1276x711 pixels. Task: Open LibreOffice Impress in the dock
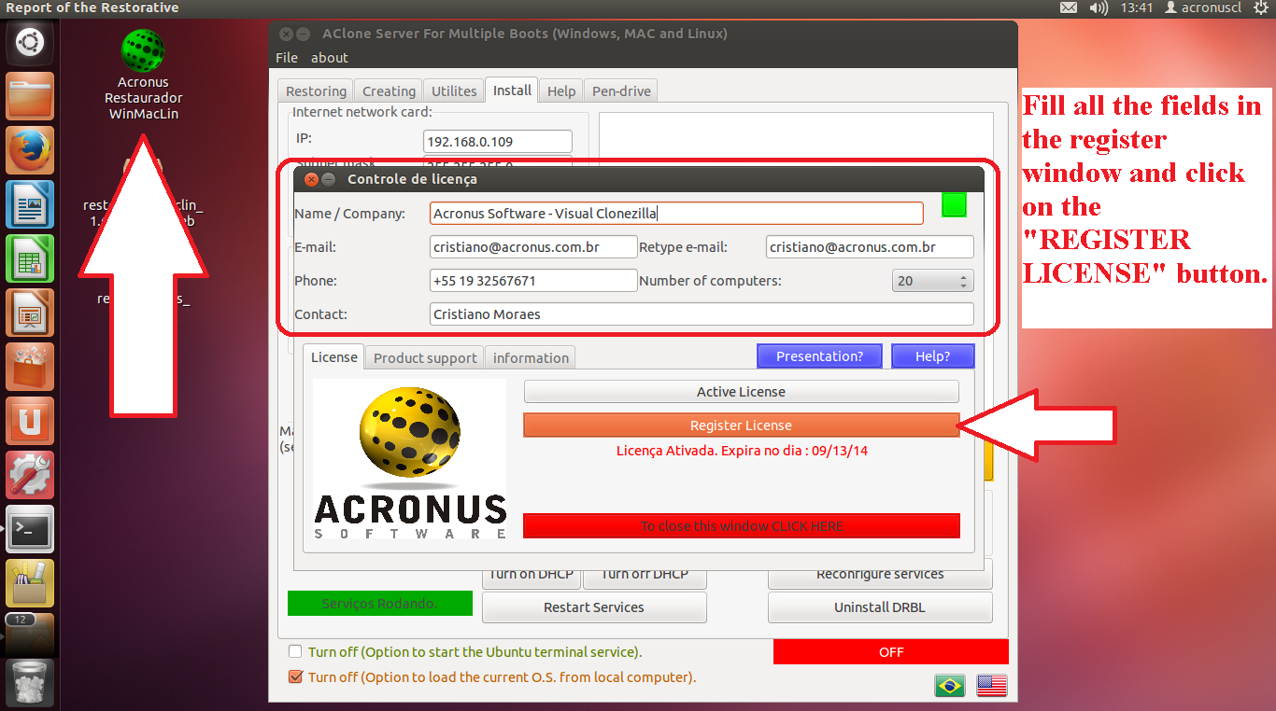click(30, 313)
